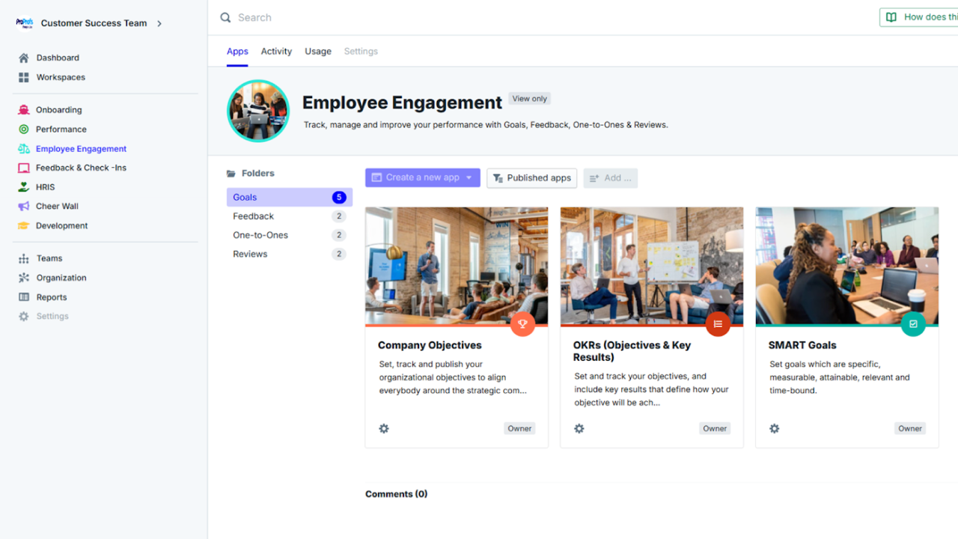Open the SMART Goals card photo
958x539 pixels.
pos(847,266)
